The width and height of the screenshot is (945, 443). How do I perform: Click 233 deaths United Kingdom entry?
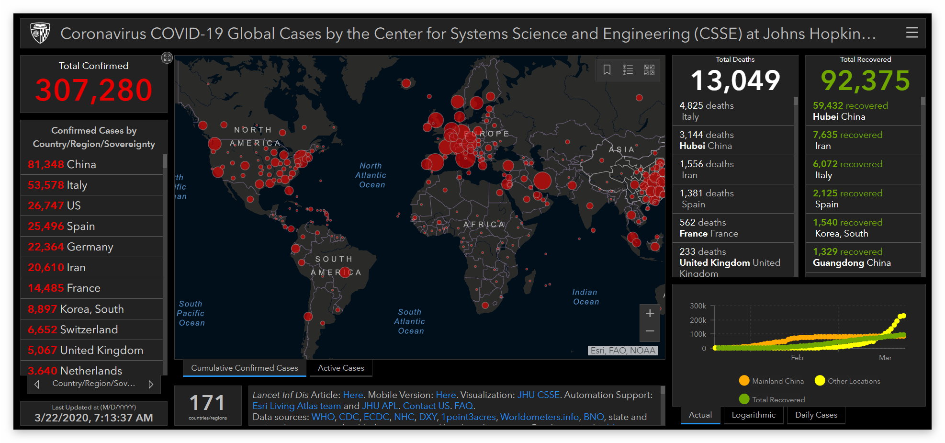733,260
